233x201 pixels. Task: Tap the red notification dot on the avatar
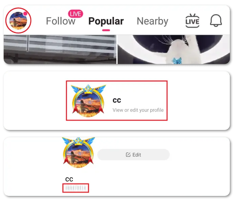point(25,14)
